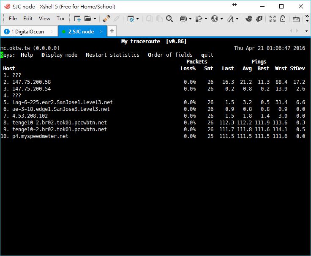This screenshot has width=311, height=256.
Task: Click the Copy icon in toolbar
Action: click(x=149, y=19)
